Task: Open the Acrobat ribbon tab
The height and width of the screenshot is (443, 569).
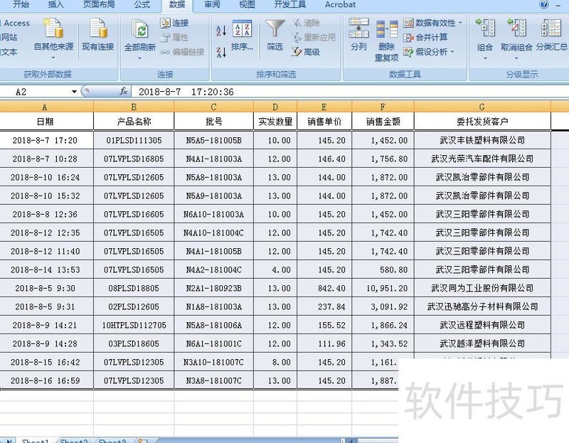Action: (340, 5)
